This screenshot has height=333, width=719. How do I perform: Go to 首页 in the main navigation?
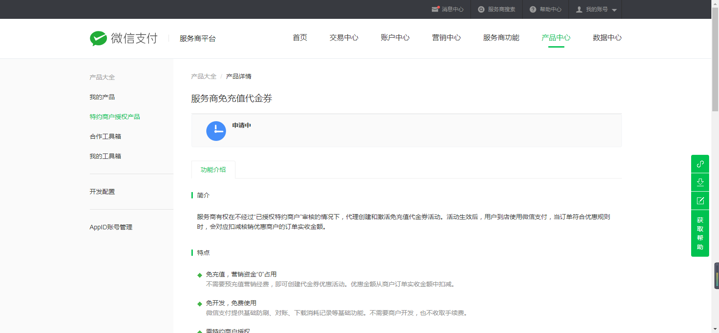(x=300, y=38)
